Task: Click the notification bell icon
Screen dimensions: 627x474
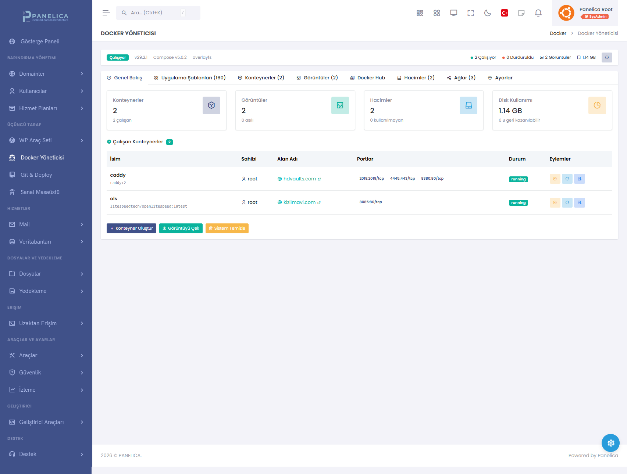Action: point(538,13)
